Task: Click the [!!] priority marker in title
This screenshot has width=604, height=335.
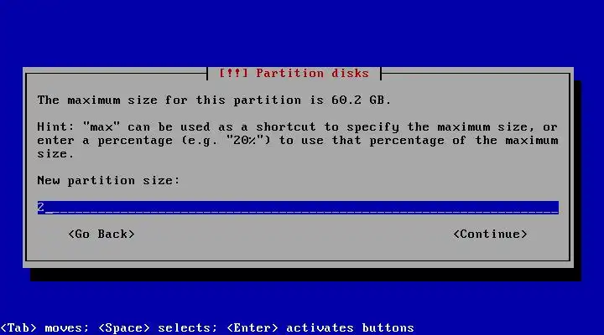Action: 233,73
